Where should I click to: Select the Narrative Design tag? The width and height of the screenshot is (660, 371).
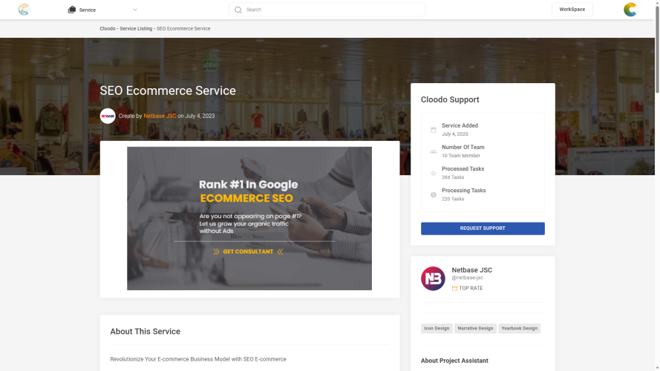coord(475,329)
